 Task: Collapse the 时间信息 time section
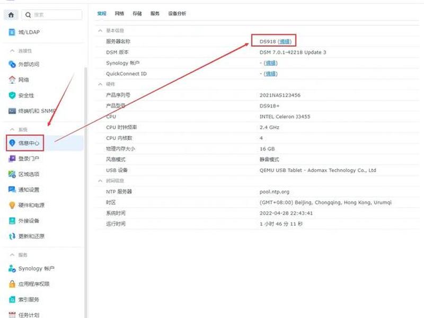(x=100, y=181)
